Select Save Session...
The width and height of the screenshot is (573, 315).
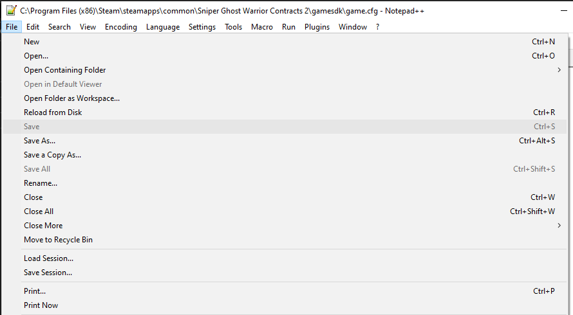[48, 273]
